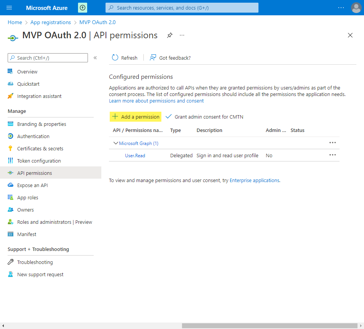Click the Home breadcrumb link
Screen dimensions: 364x329
(x=15, y=22)
